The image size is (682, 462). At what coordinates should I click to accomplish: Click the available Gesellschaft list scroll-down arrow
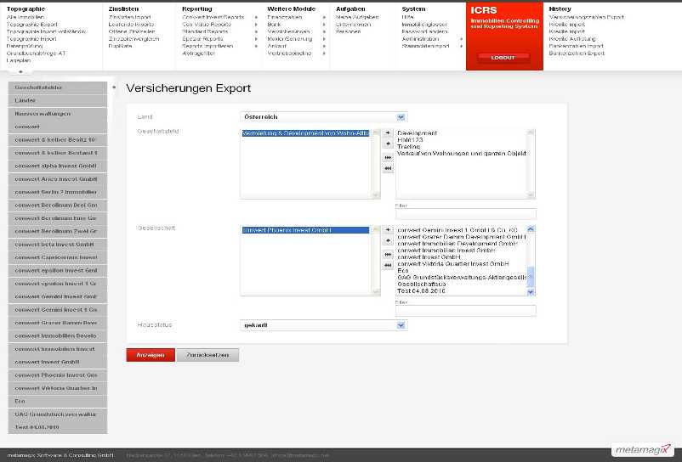531,292
